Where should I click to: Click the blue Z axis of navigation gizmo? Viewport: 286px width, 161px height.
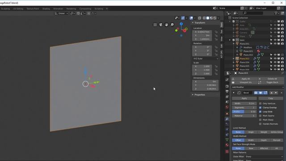[x=181, y=24]
